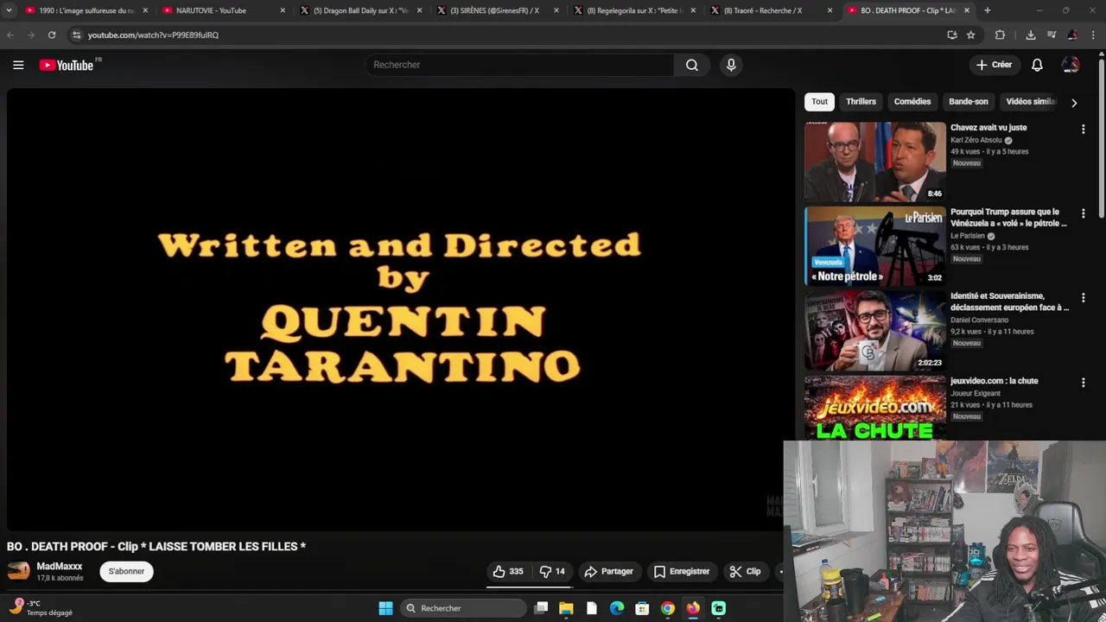Select the Comédies filter chip

pos(912,102)
